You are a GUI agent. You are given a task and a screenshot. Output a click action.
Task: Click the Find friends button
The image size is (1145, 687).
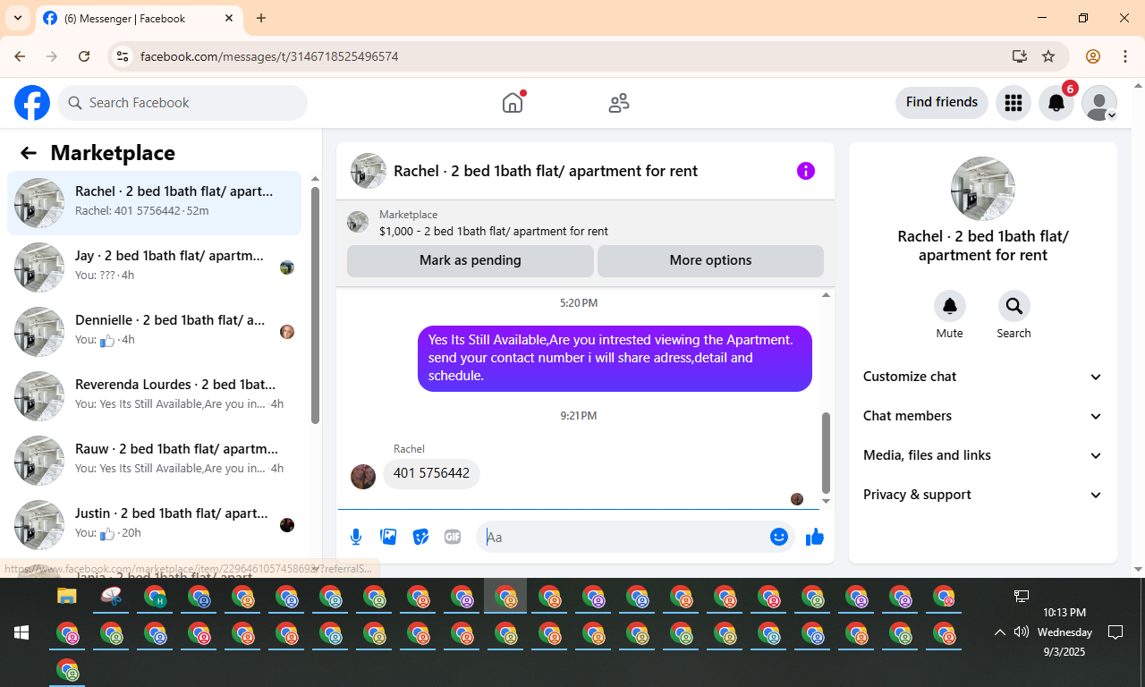(942, 103)
